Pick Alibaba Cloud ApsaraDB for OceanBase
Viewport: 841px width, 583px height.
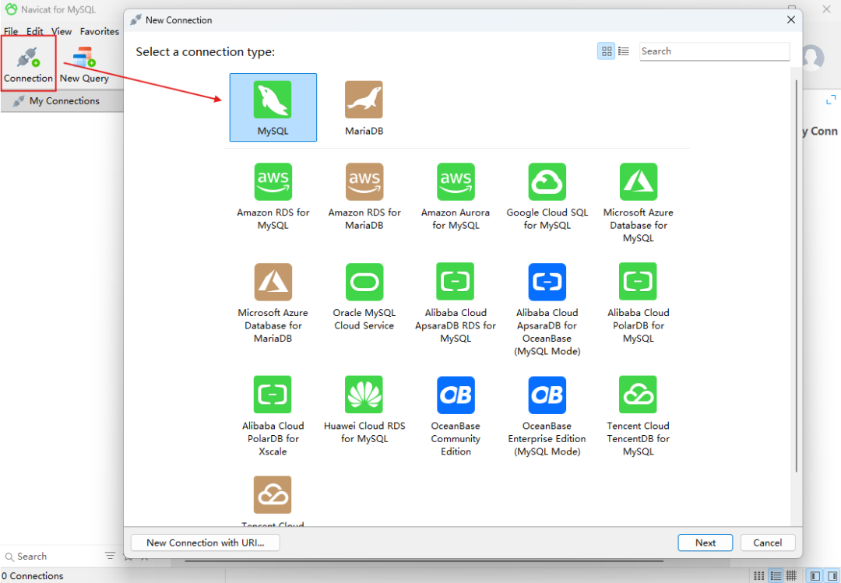(x=547, y=310)
